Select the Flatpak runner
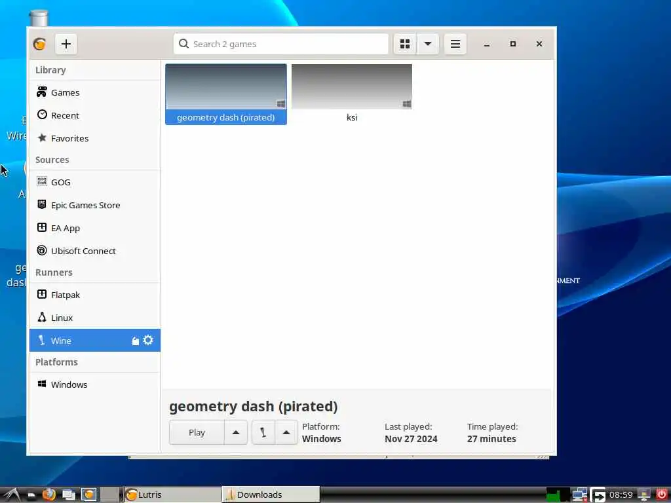Screen dimensions: 671x503 tap(95, 295)
